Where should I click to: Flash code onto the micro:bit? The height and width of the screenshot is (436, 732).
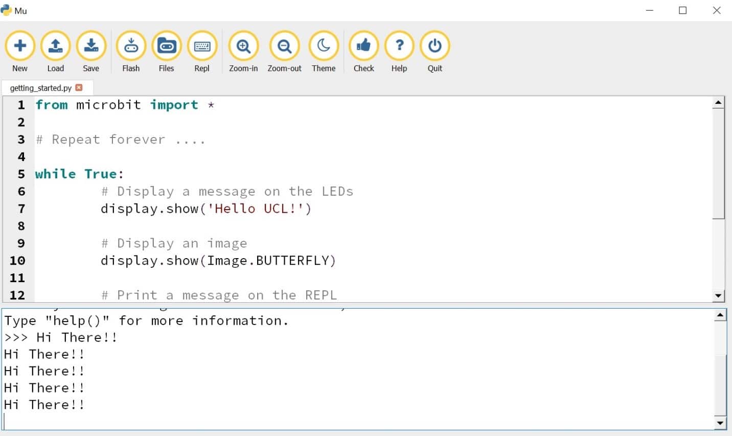(131, 52)
